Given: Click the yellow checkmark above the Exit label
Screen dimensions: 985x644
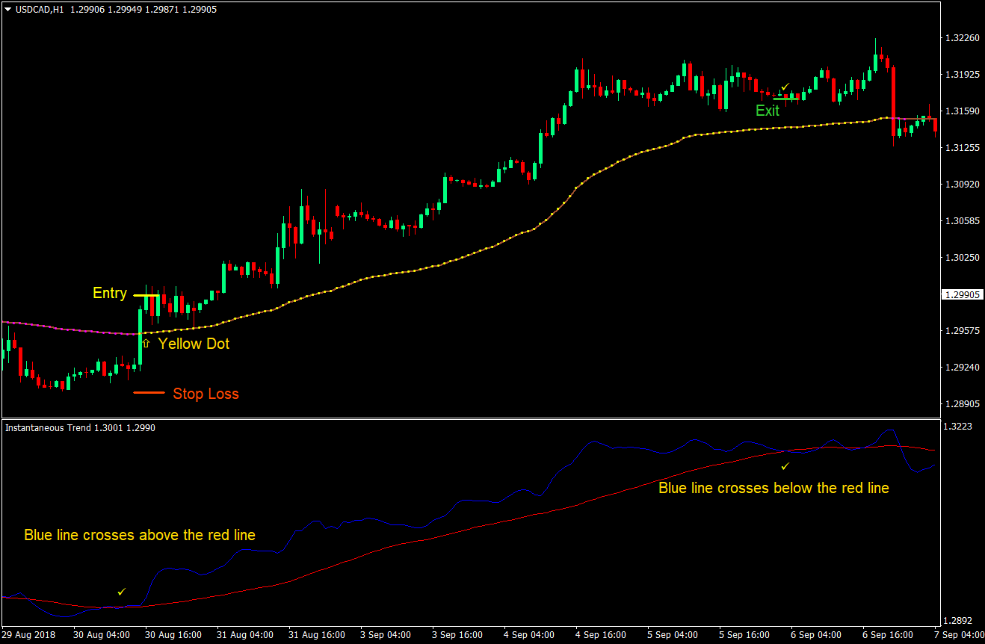Looking at the screenshot, I should (785, 87).
